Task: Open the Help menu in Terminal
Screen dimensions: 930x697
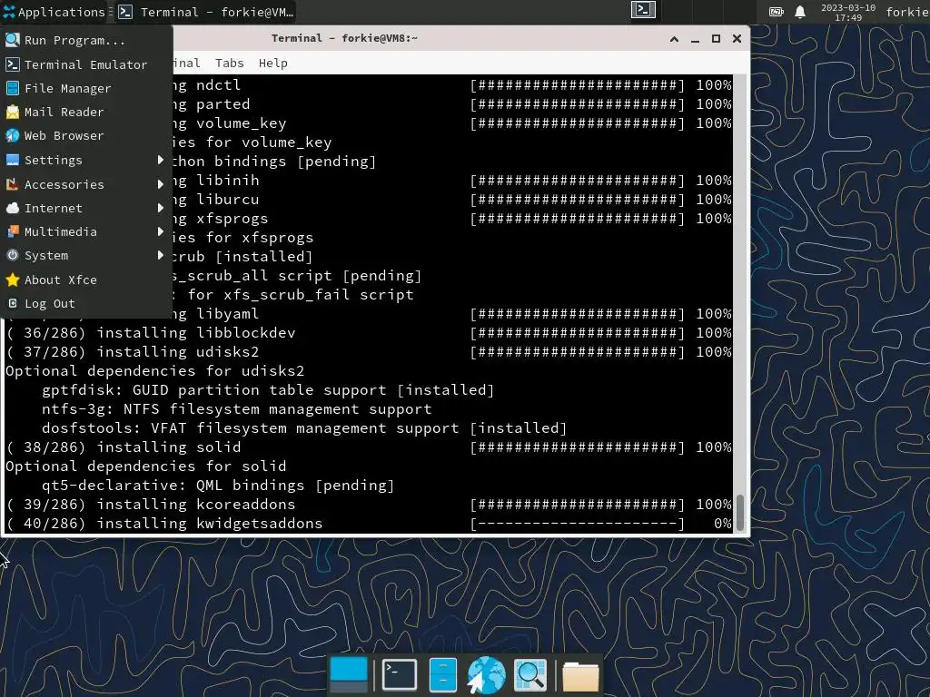Action: coord(272,63)
